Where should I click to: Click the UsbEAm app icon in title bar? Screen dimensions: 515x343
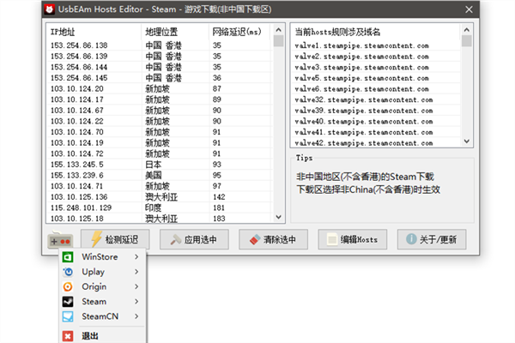(50, 9)
